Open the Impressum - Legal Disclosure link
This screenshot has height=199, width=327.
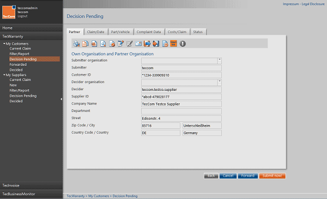click(x=304, y=4)
